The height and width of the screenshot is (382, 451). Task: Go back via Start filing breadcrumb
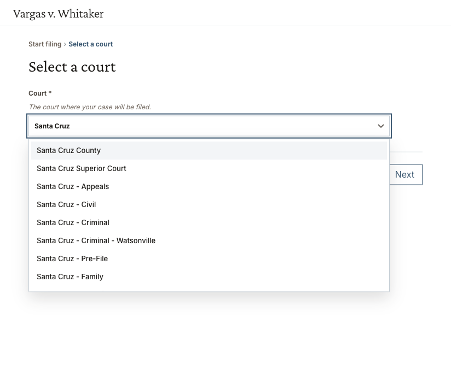coord(45,44)
